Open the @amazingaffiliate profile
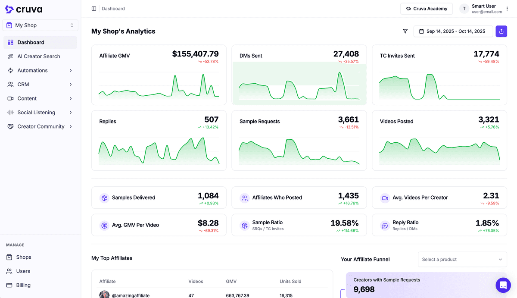The image size is (517, 298). click(131, 295)
